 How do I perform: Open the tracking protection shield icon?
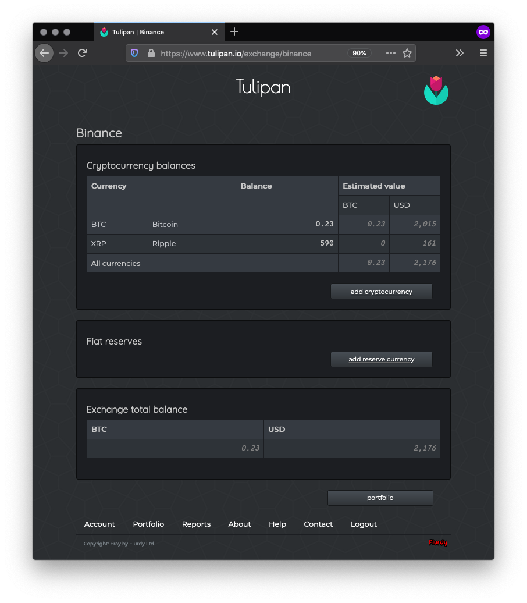tap(134, 53)
